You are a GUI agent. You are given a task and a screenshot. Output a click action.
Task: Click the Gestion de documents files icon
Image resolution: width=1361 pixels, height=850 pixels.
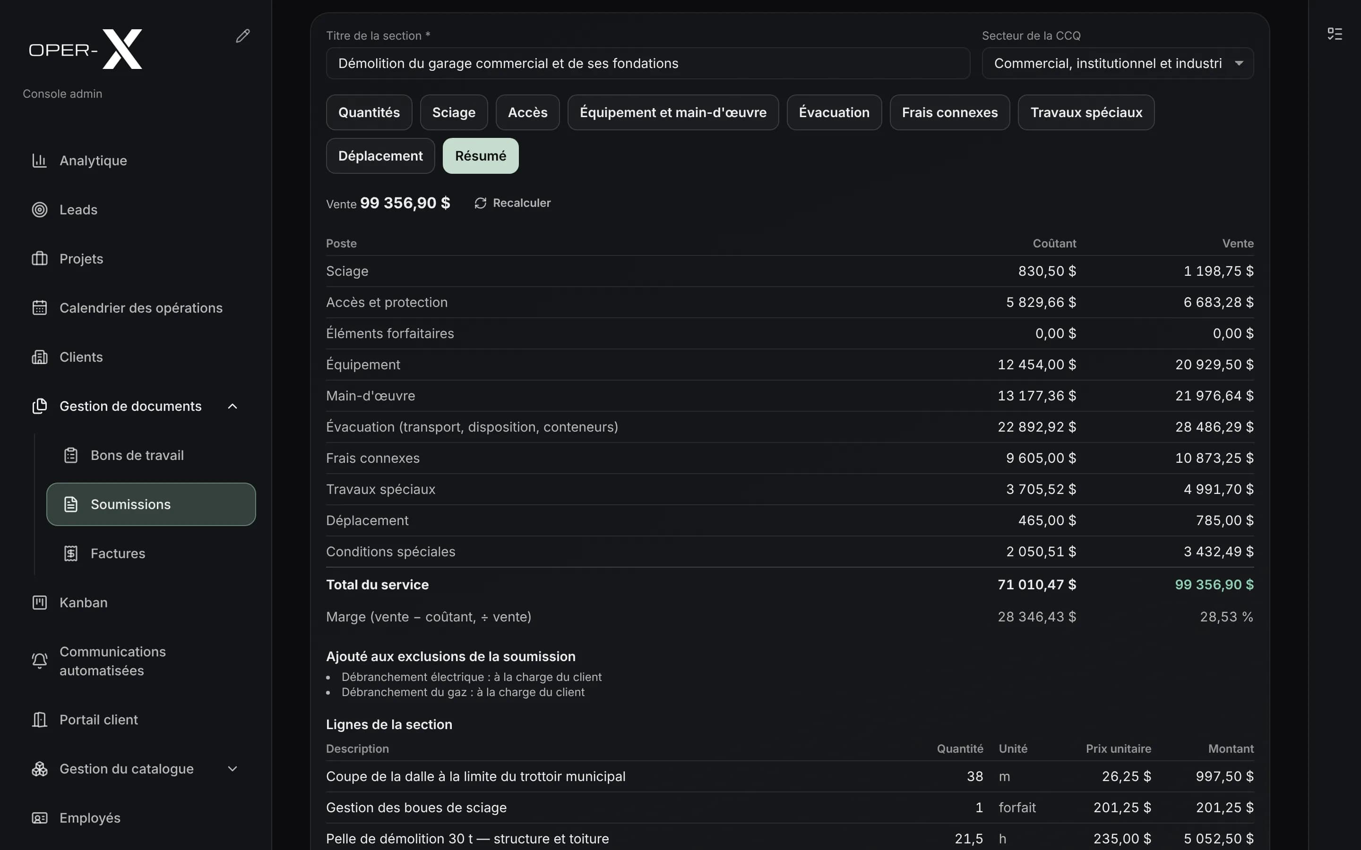tap(39, 406)
